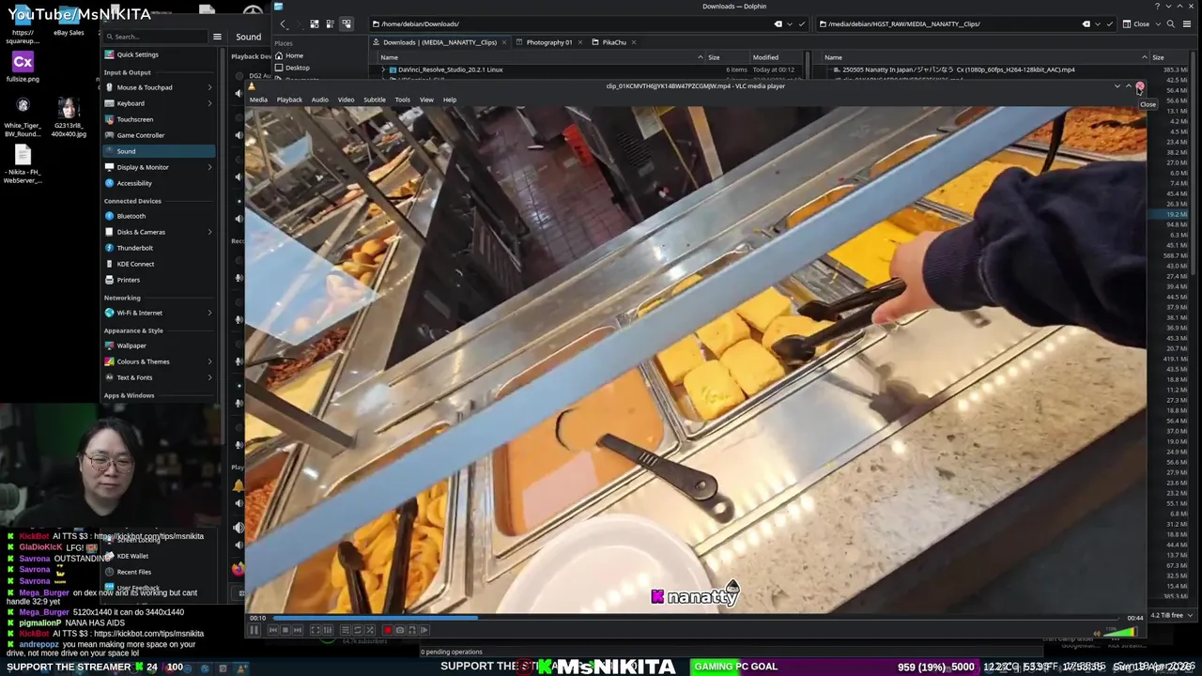The image size is (1202, 676).
Task: Open VLC Media menu
Action: (x=258, y=100)
